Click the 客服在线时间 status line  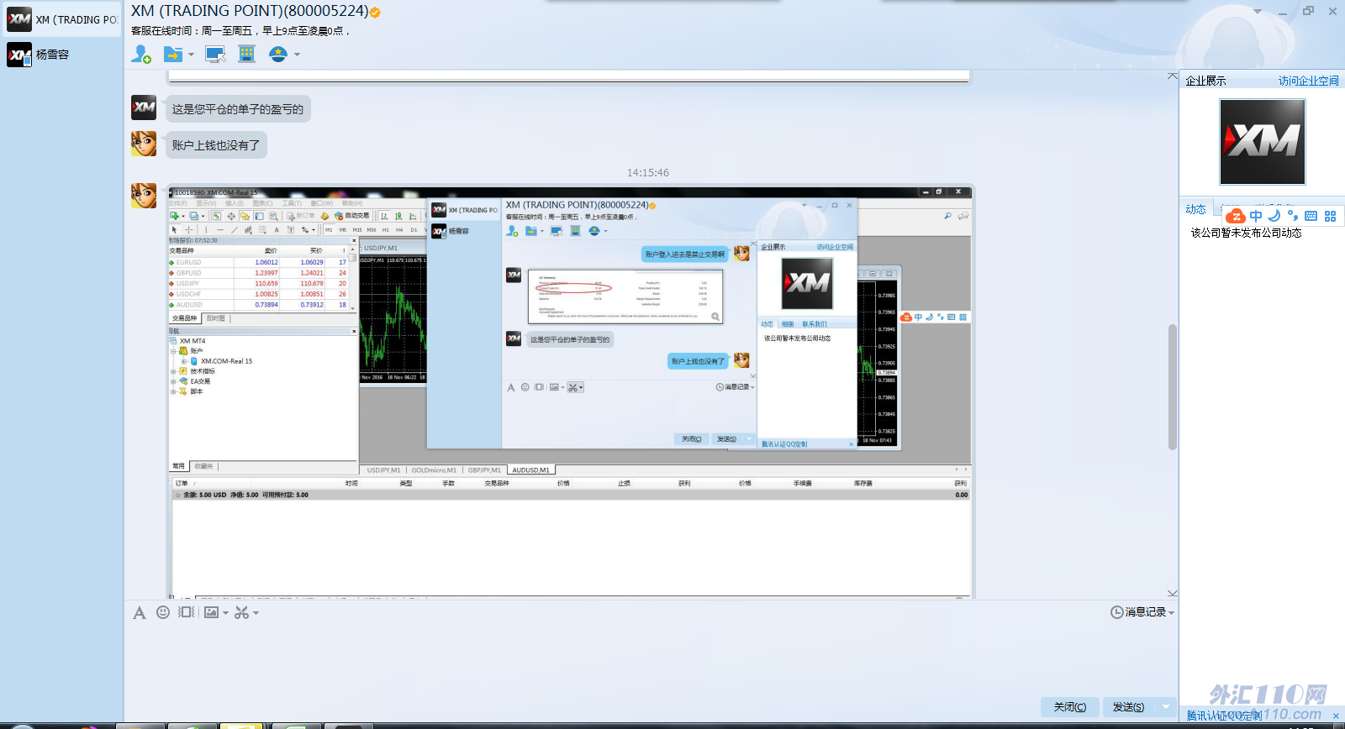tap(240, 31)
